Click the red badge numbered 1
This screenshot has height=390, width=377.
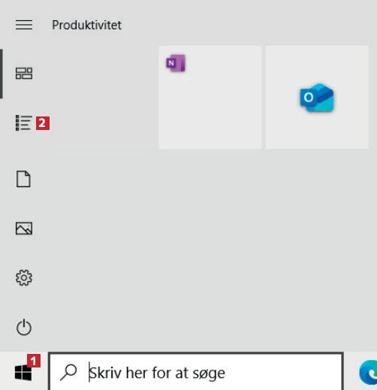tap(34, 361)
